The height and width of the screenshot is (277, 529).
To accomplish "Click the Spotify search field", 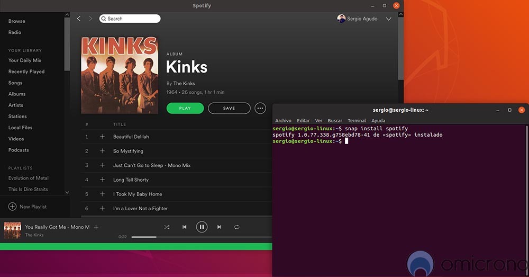I will (130, 19).
